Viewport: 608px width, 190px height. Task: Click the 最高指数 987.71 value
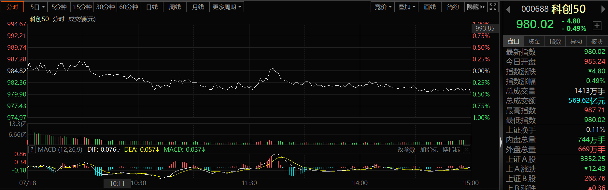[595, 110]
